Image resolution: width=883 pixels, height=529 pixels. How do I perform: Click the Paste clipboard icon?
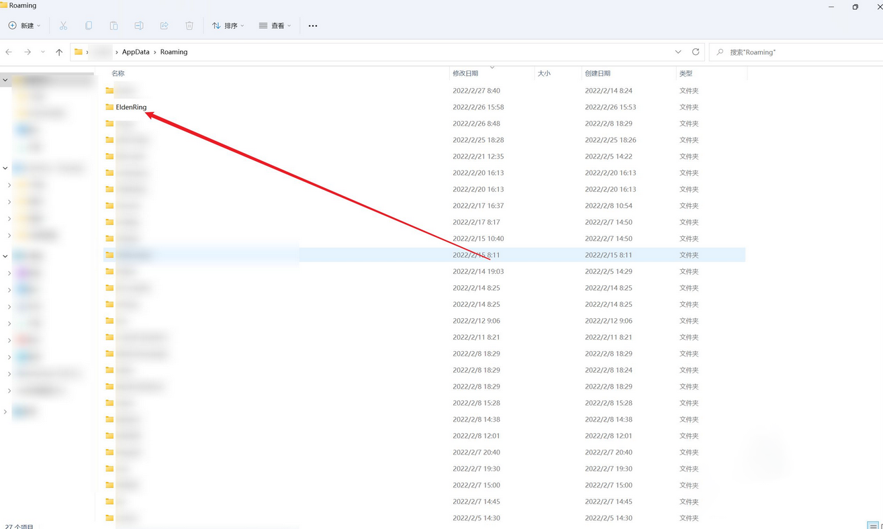coord(113,26)
